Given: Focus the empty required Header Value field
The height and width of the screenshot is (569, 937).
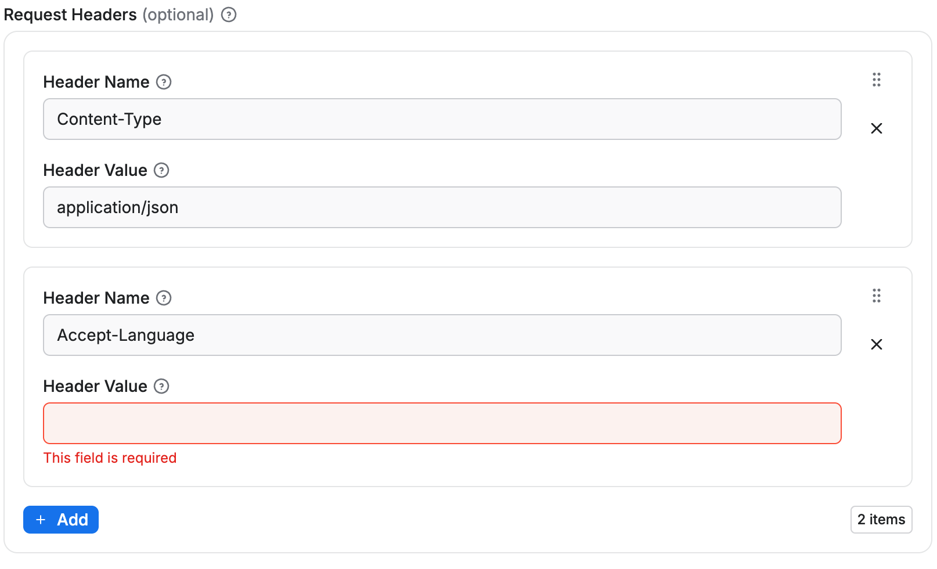Looking at the screenshot, I should [442, 423].
